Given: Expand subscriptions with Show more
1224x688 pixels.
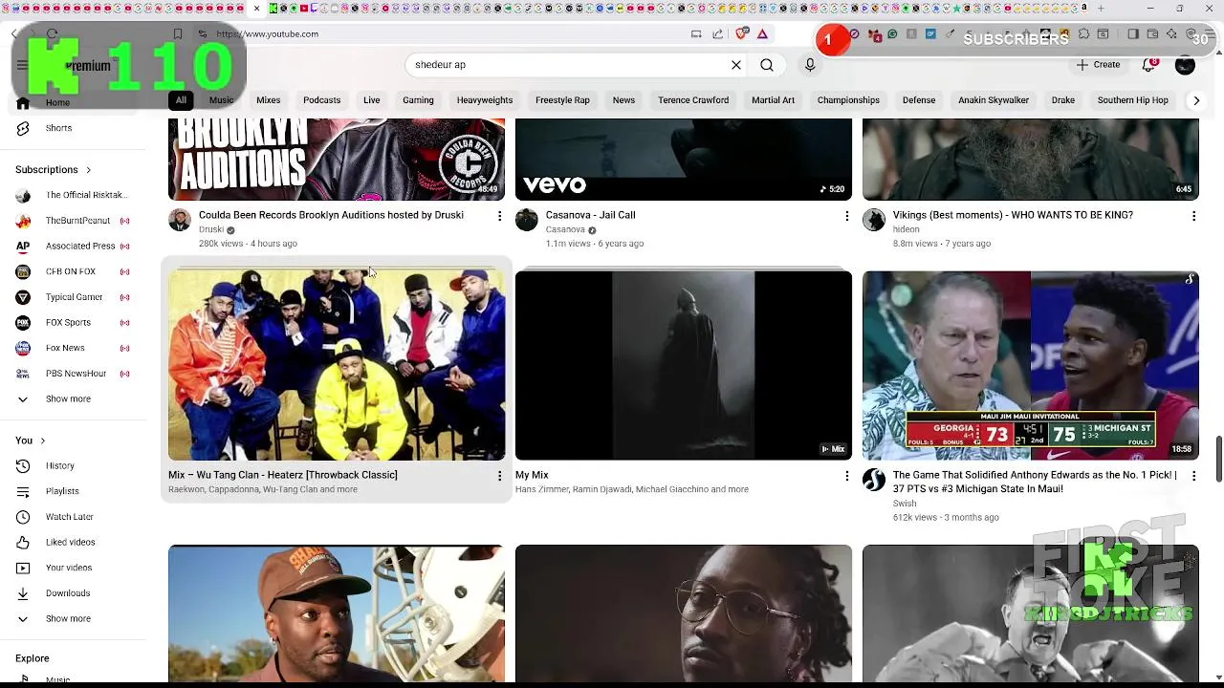Looking at the screenshot, I should (x=68, y=398).
